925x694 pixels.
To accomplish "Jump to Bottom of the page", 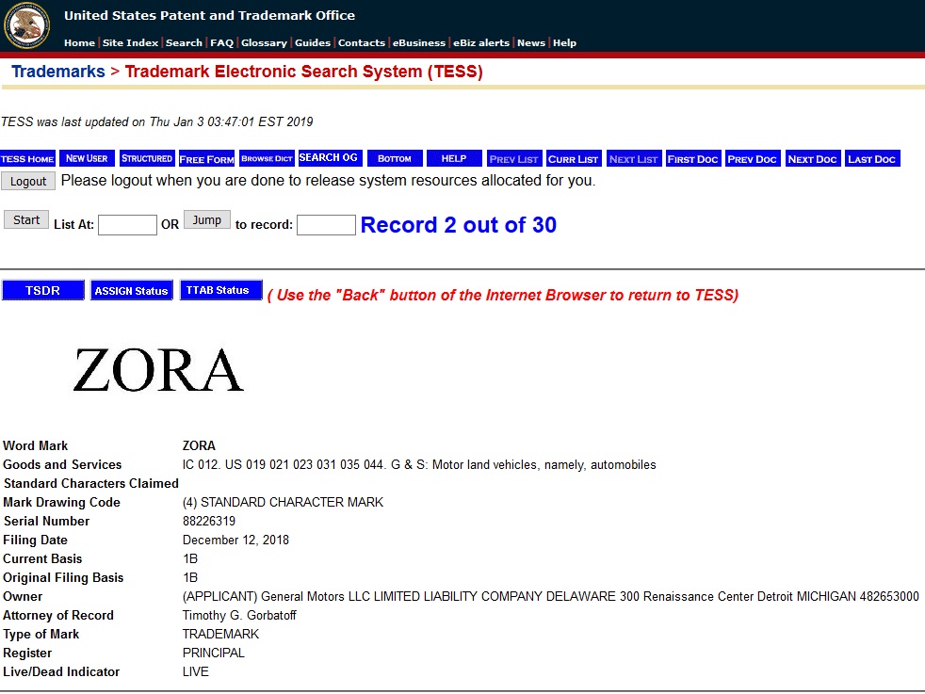I will 395,159.
